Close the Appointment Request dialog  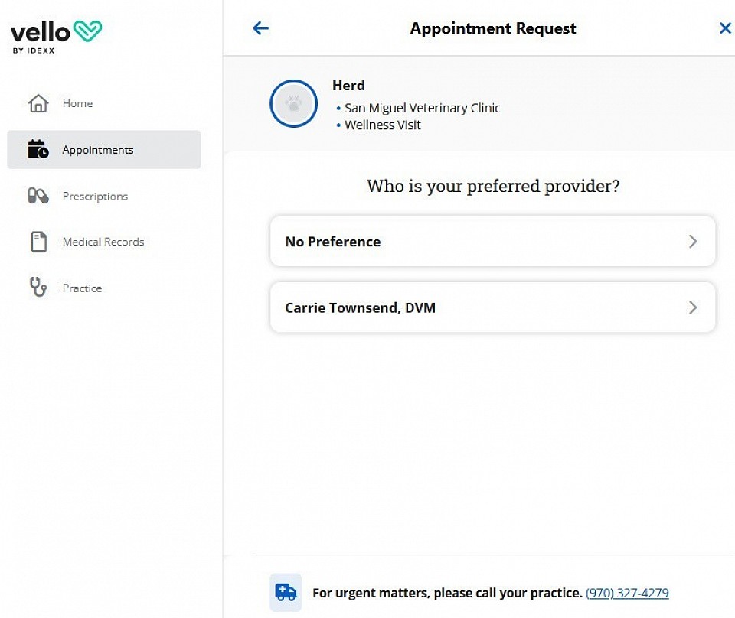click(725, 28)
